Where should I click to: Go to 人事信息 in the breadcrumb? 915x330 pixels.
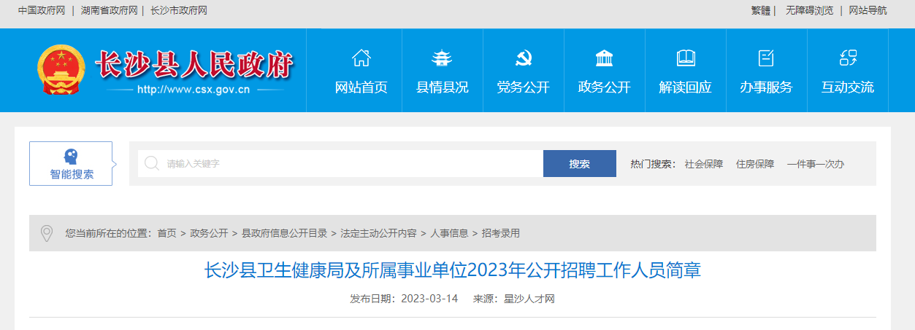coord(449,233)
